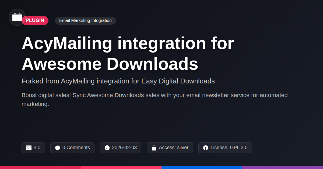
Task: Click the Forked from AcyMailing integration subtitle
Action: pyautogui.click(x=118, y=81)
